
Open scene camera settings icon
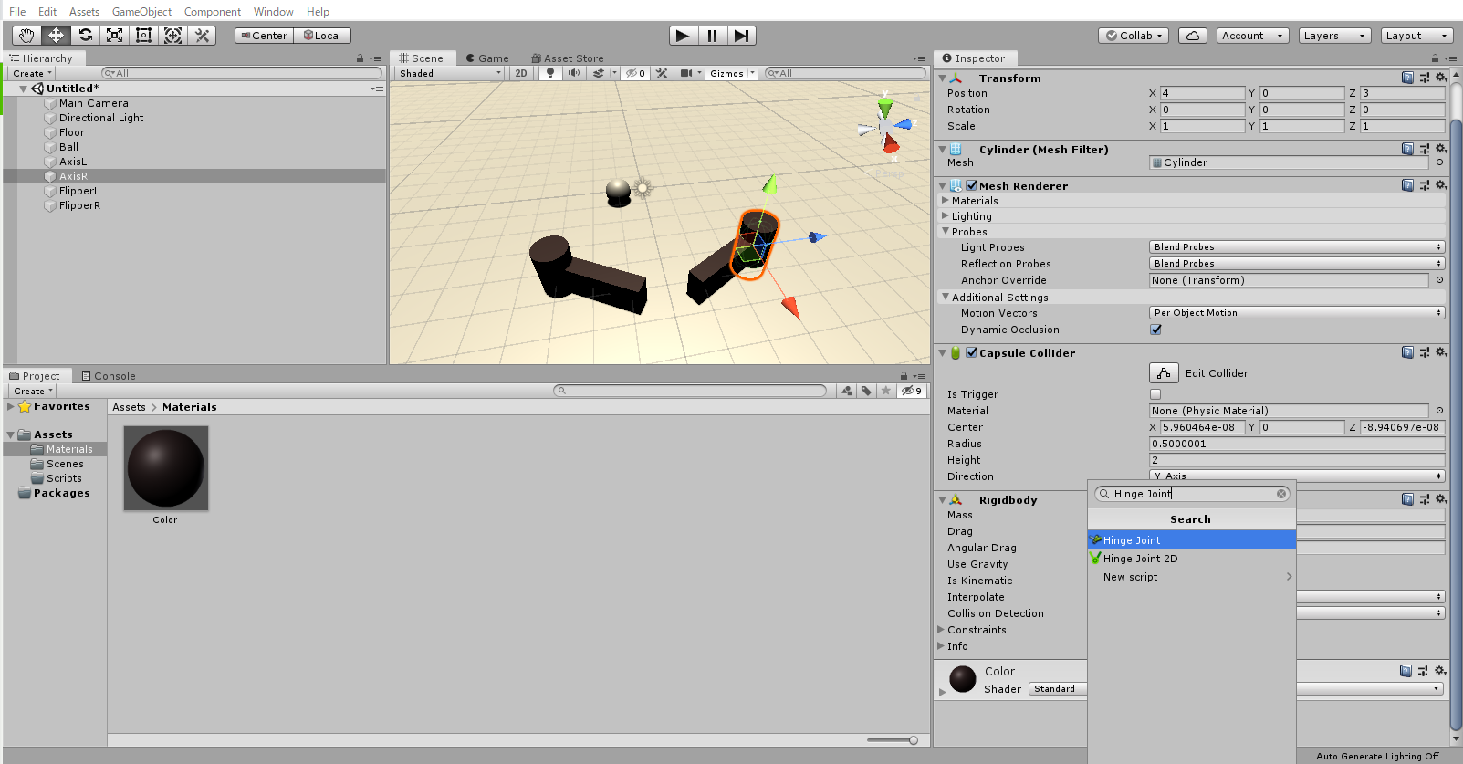pyautogui.click(x=686, y=73)
